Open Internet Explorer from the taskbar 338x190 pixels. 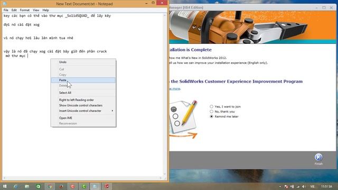(x=15, y=186)
